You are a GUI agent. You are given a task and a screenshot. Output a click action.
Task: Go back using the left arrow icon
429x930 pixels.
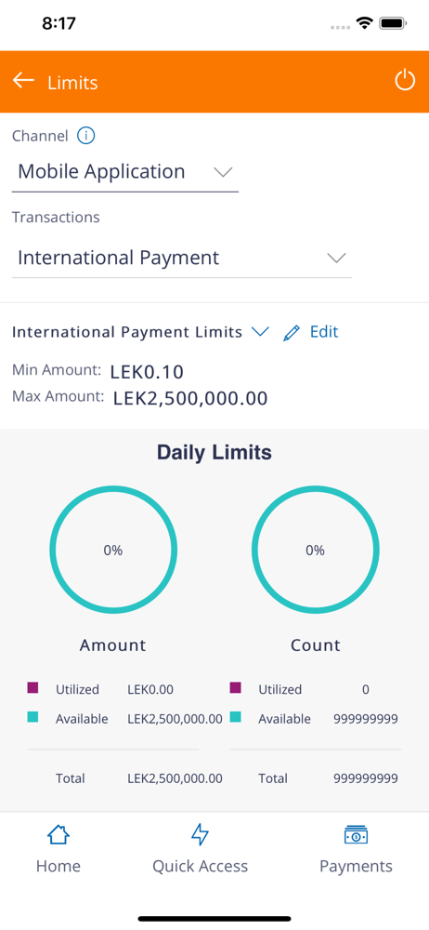[23, 81]
